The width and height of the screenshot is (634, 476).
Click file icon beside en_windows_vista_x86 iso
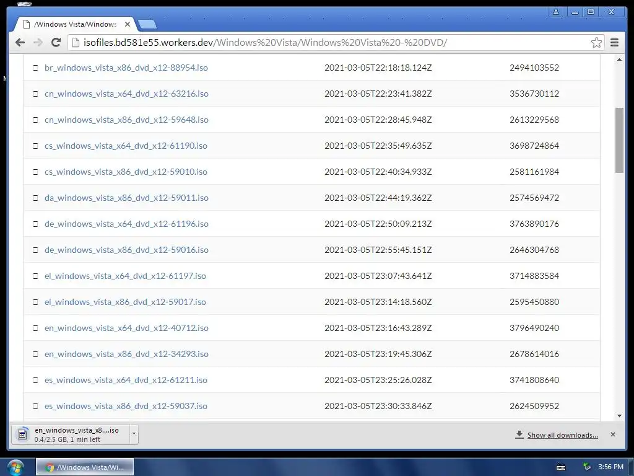[x=35, y=354]
